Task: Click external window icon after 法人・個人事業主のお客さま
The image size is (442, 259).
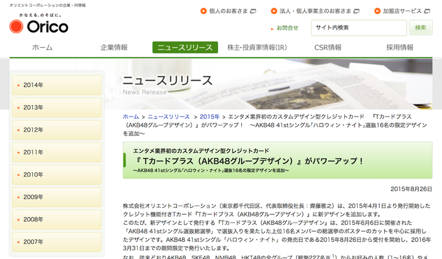Action: coord(356,11)
